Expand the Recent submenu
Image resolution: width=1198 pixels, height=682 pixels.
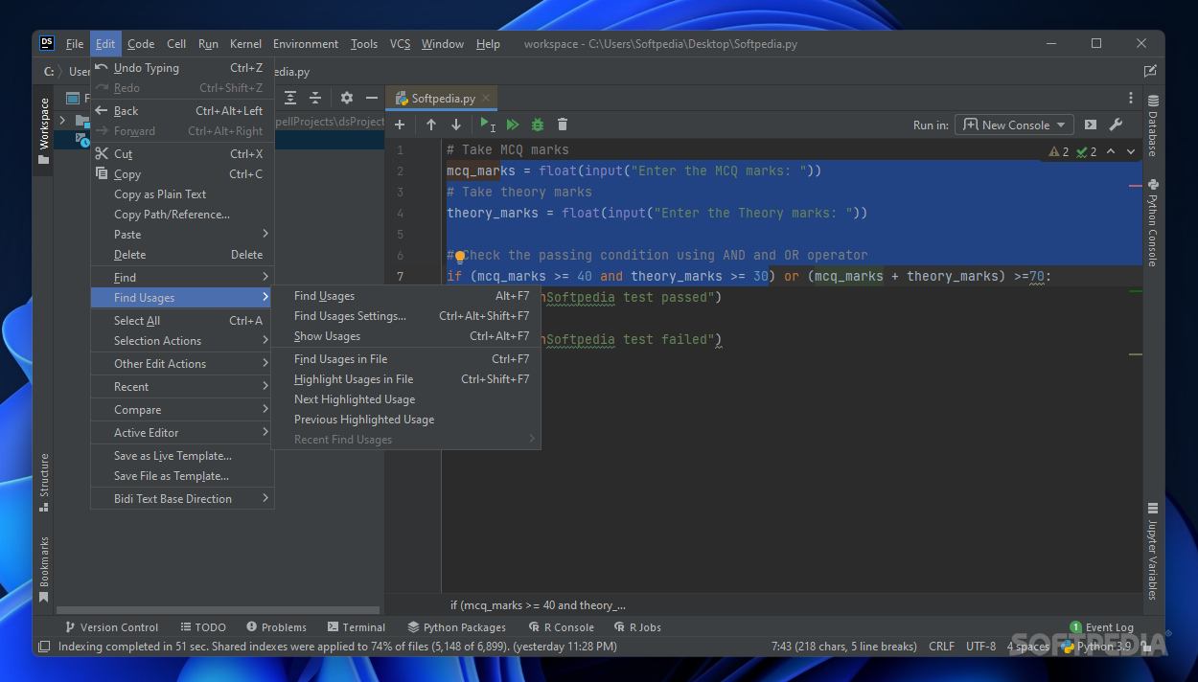[182, 387]
